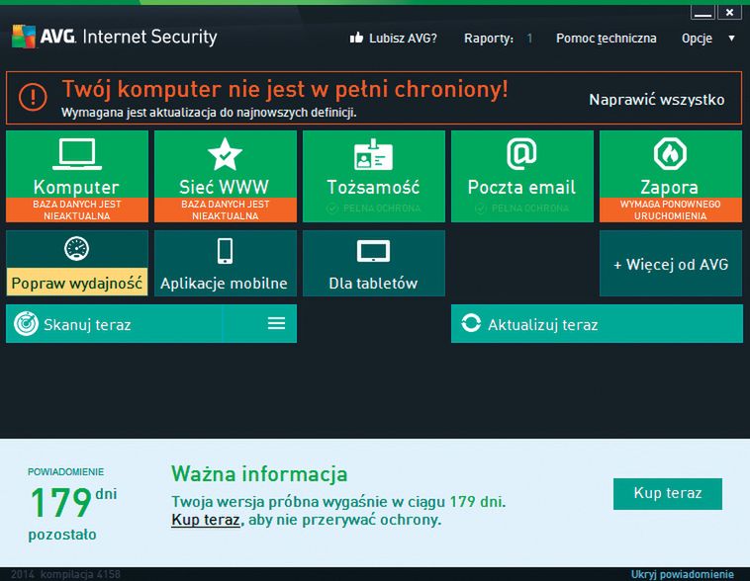Click Zapora 'Wymaga ponownego uruchomienia' warning

(671, 209)
